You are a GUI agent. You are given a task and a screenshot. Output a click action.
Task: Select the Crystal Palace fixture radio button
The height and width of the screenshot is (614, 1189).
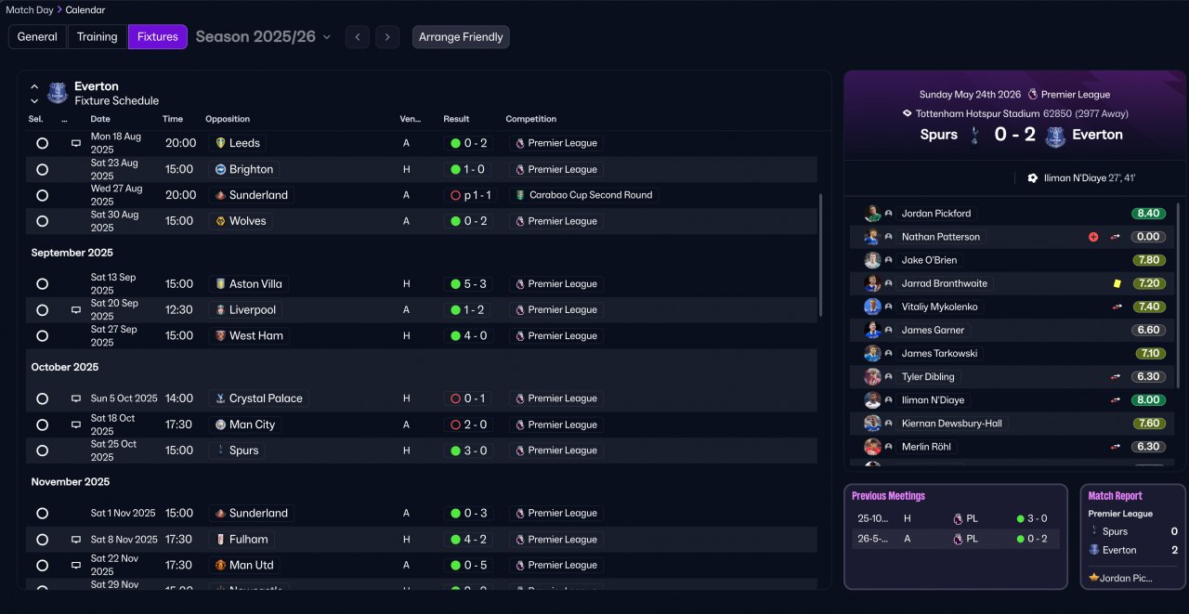(42, 398)
